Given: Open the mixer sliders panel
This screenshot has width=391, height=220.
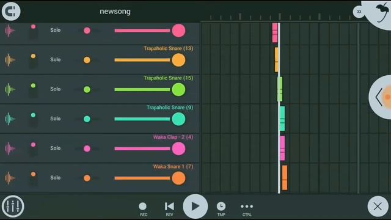Looking at the screenshot, I should (13, 207).
